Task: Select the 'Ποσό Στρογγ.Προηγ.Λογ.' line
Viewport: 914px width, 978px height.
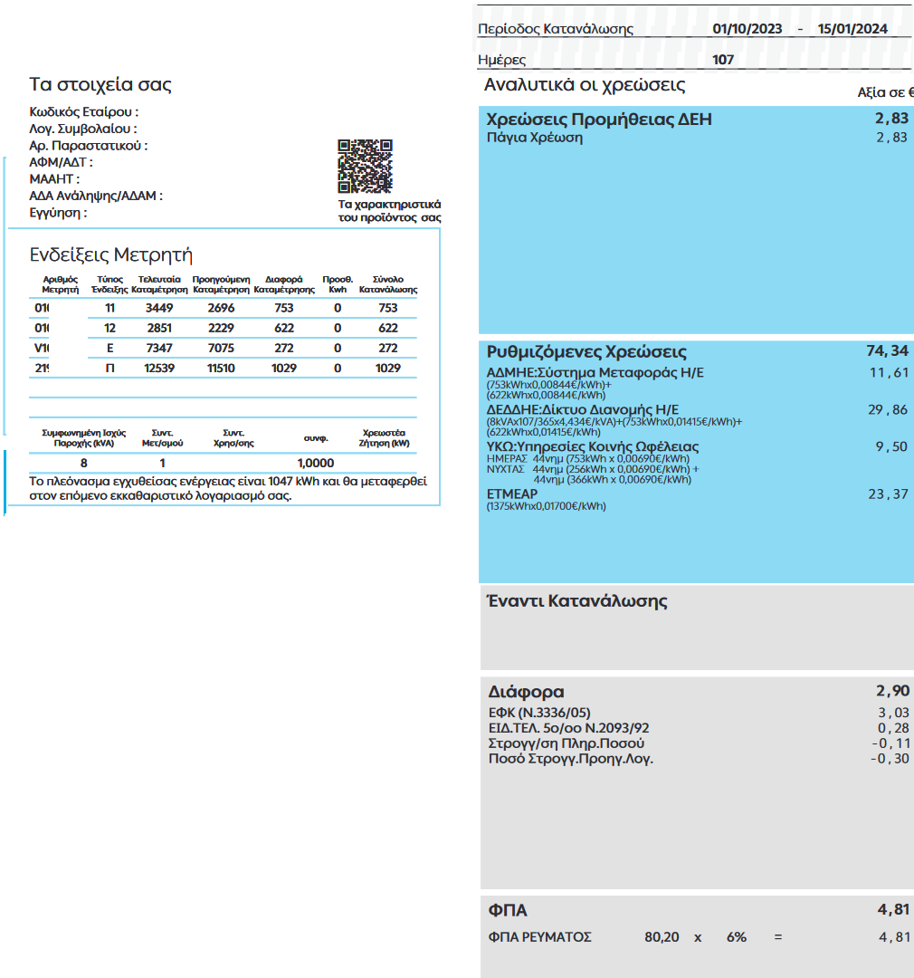Action: (x=570, y=759)
